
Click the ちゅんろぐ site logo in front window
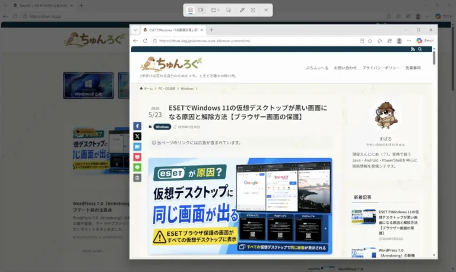[171, 64]
